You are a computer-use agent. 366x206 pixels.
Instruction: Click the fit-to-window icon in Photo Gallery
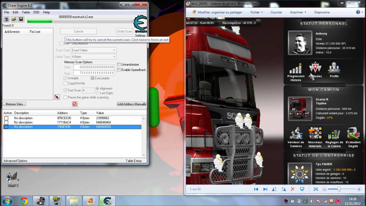pos(316,189)
